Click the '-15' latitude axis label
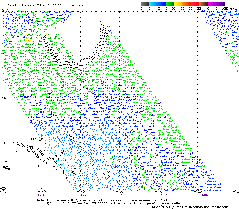The height and width of the screenshot is (209, 239). pyautogui.click(x=3, y=143)
